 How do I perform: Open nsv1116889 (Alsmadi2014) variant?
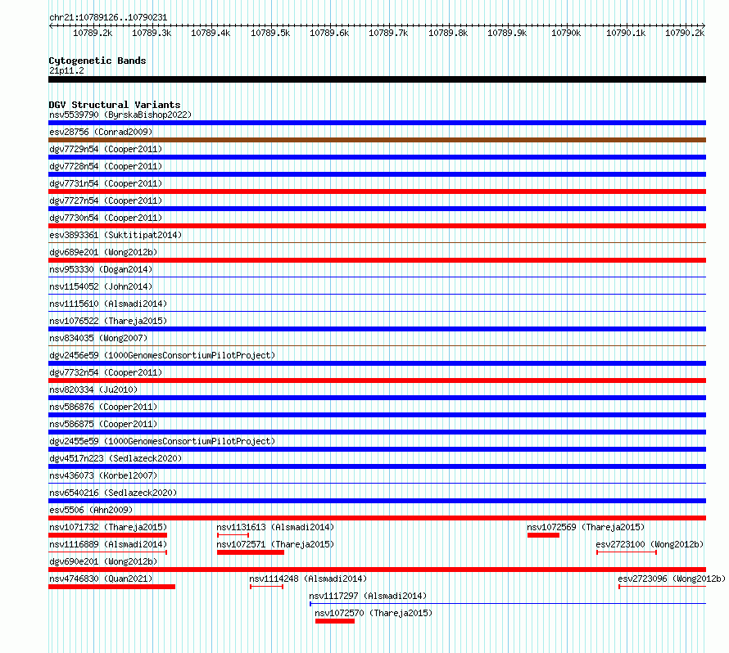point(108,544)
